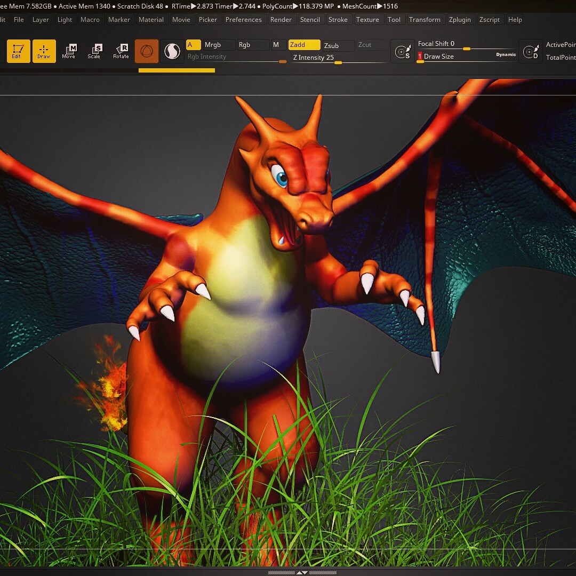Open the Render menu

coord(281,19)
